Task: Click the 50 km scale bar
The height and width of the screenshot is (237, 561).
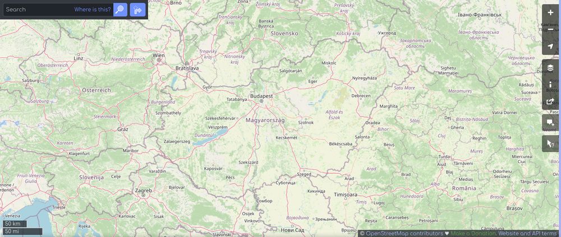Action: pos(15,224)
